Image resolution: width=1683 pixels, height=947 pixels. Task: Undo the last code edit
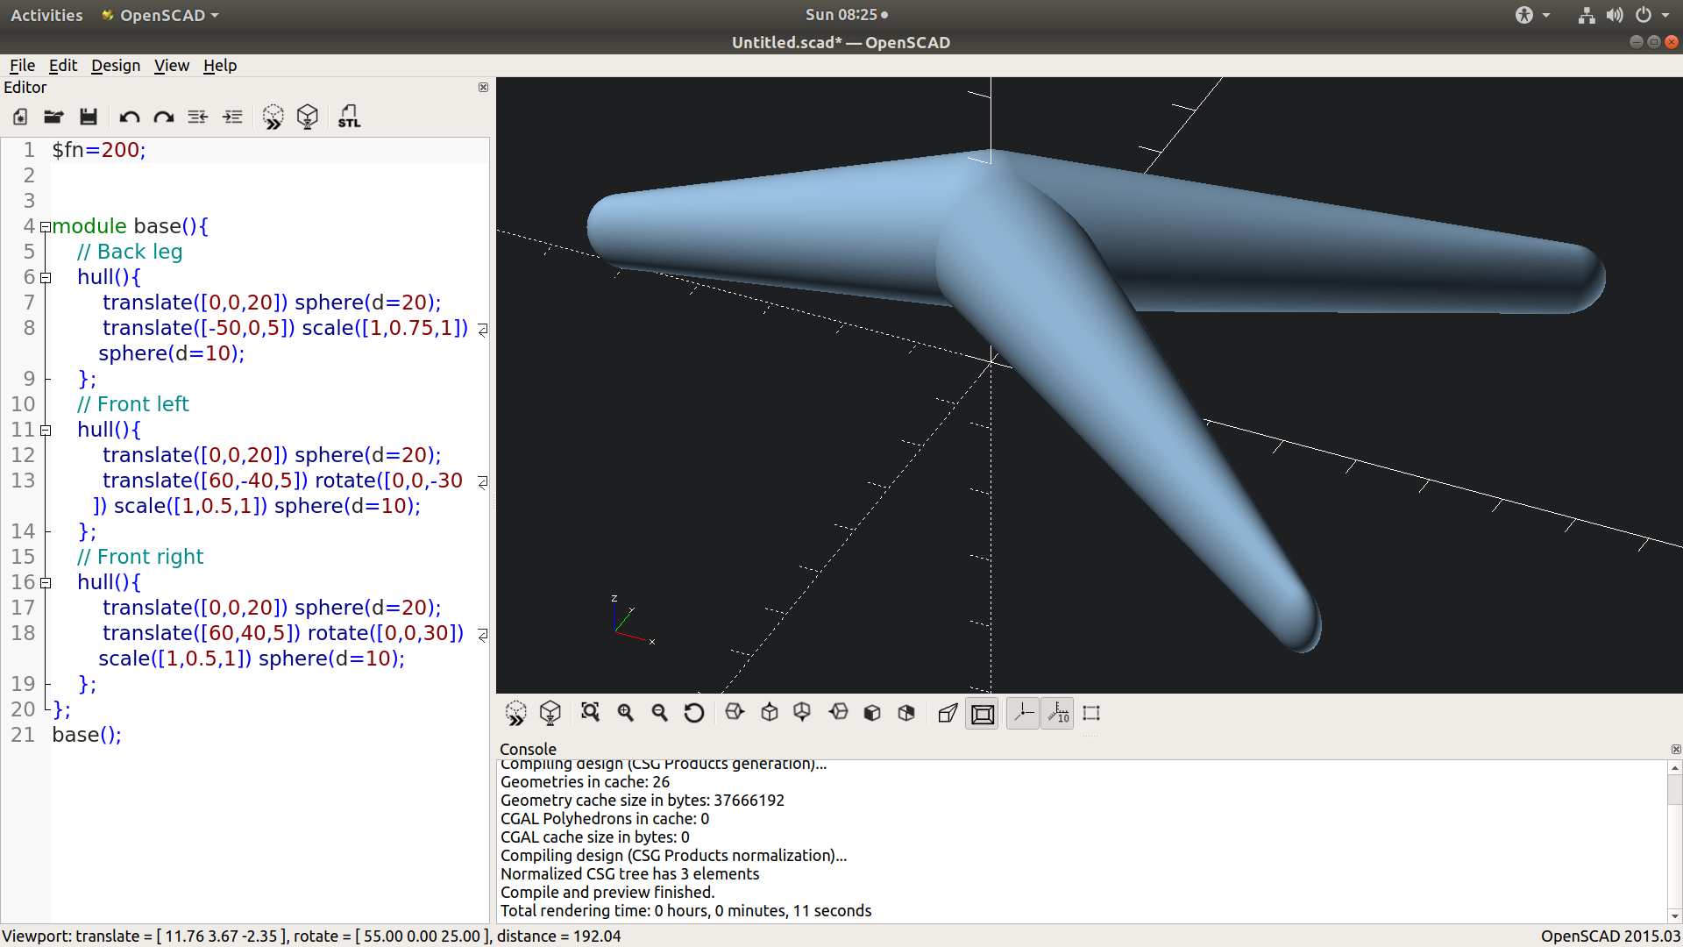129,117
